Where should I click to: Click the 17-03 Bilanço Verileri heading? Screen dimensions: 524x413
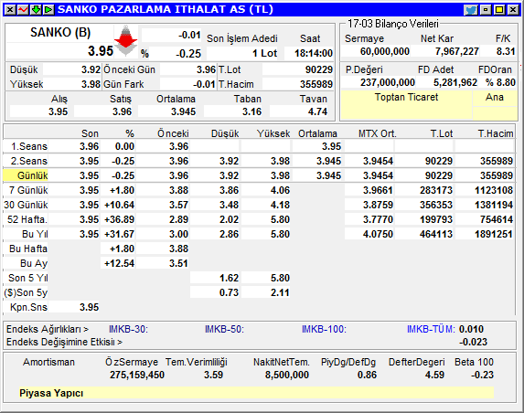(393, 24)
